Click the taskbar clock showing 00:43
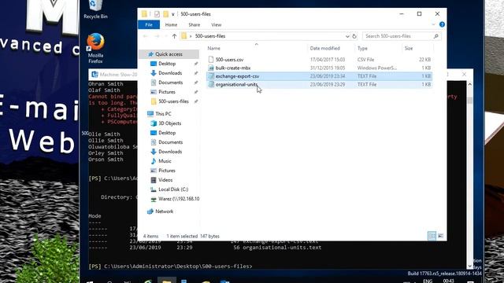 click(x=448, y=281)
